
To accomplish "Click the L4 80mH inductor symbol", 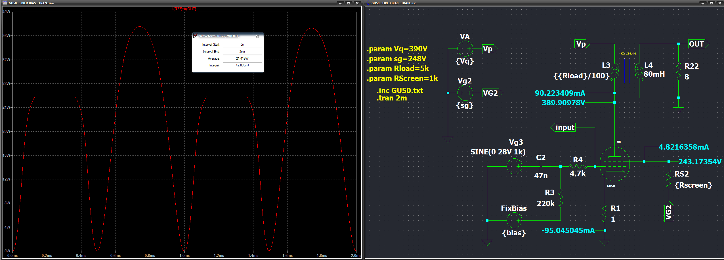I will coord(639,72).
